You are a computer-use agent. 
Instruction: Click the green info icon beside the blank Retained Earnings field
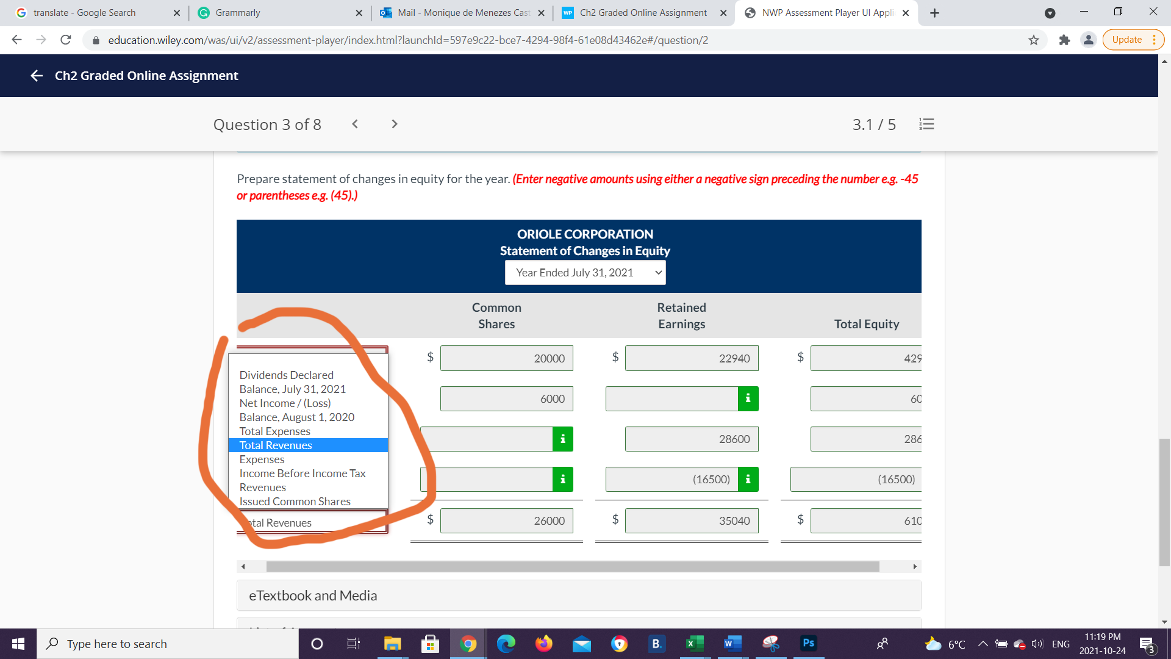pyautogui.click(x=748, y=398)
